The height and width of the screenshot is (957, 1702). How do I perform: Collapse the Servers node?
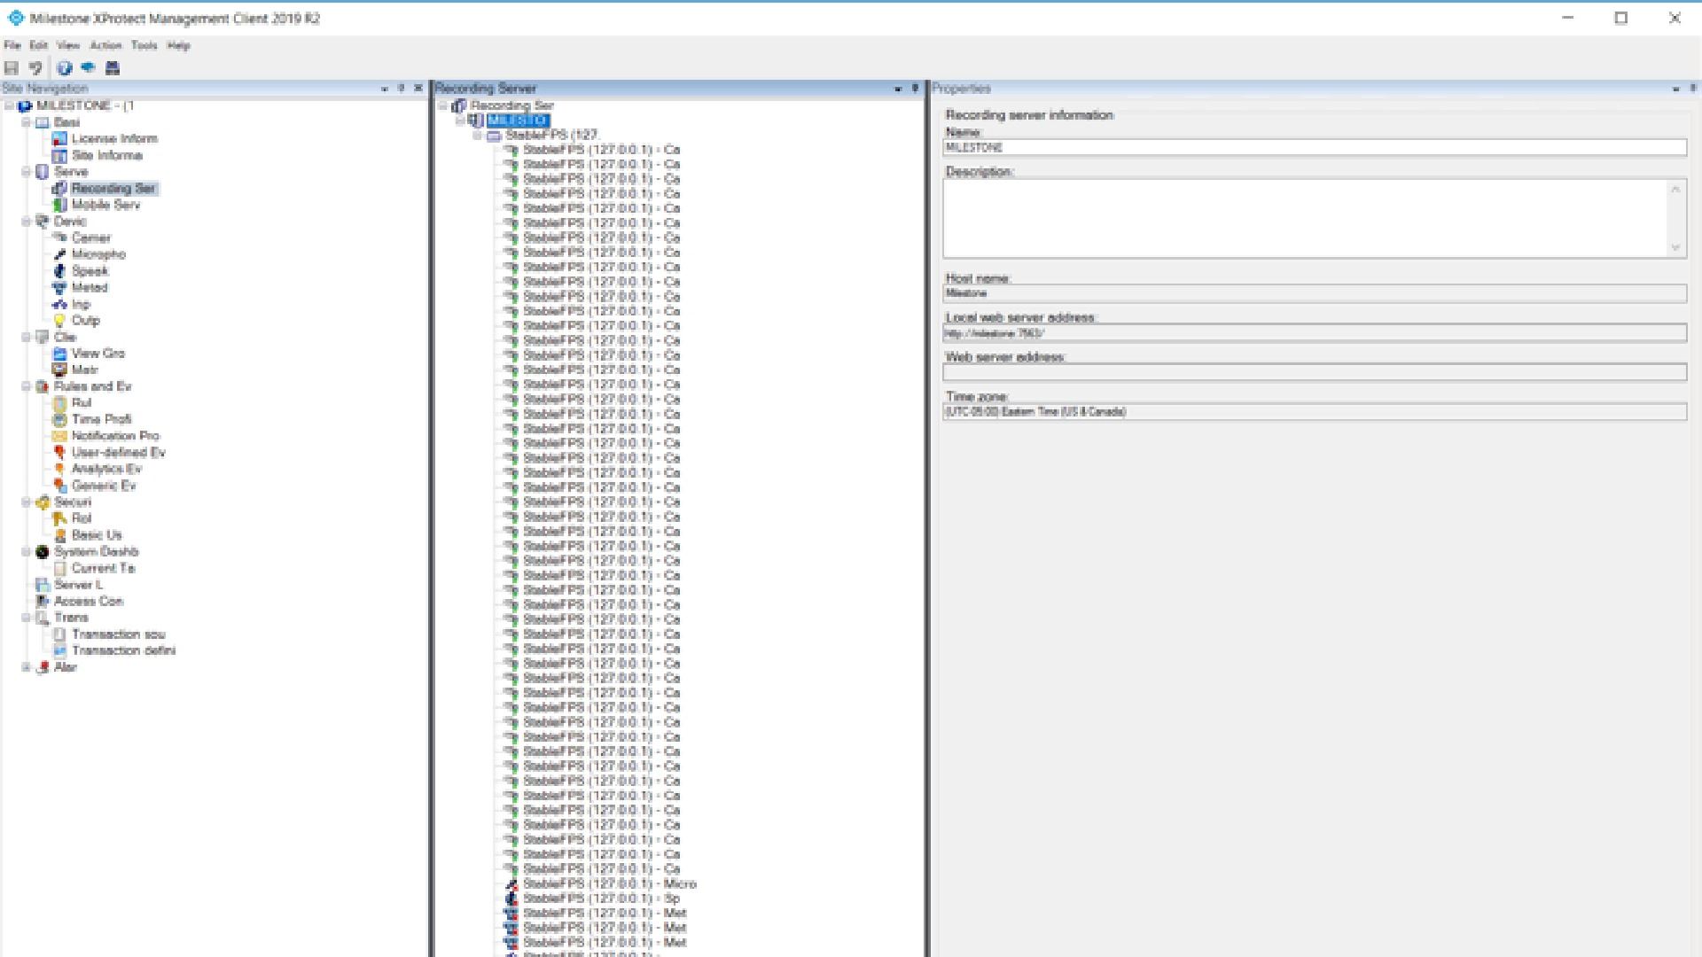click(27, 172)
